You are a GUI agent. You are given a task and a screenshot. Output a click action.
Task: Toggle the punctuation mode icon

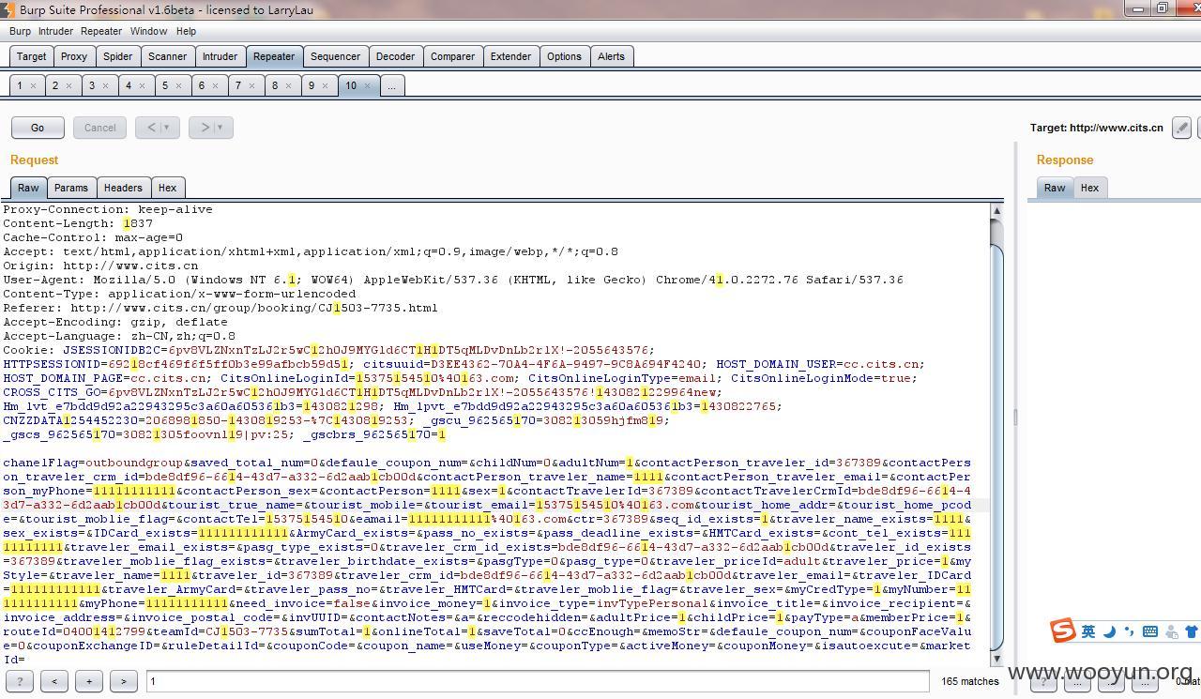click(1129, 631)
